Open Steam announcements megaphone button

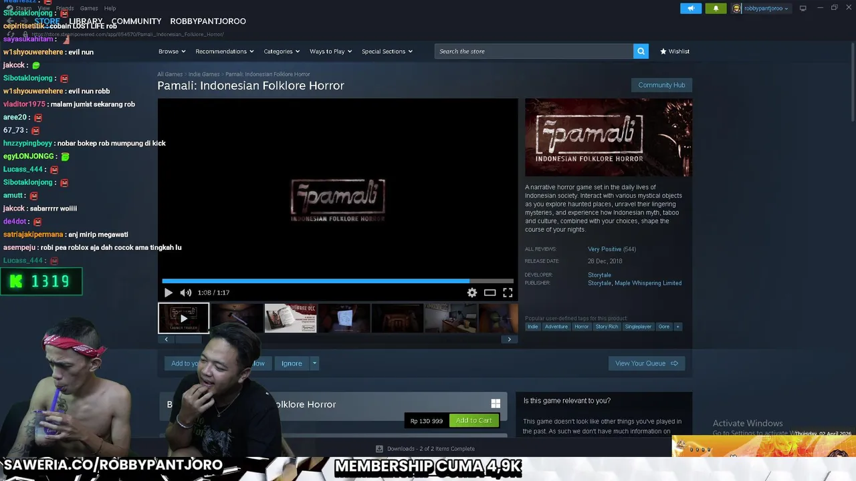pyautogui.click(x=691, y=8)
